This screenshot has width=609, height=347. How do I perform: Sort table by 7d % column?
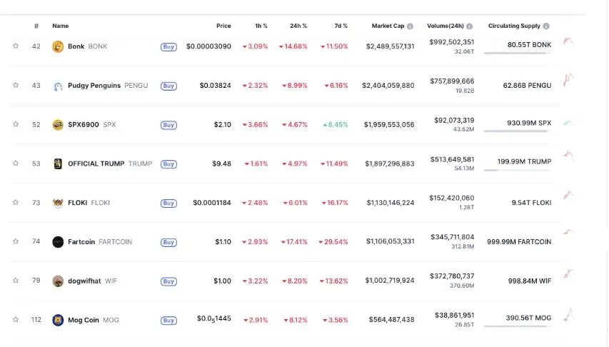pos(341,26)
